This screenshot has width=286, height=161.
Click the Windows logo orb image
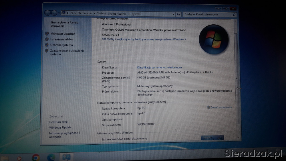[214, 40]
